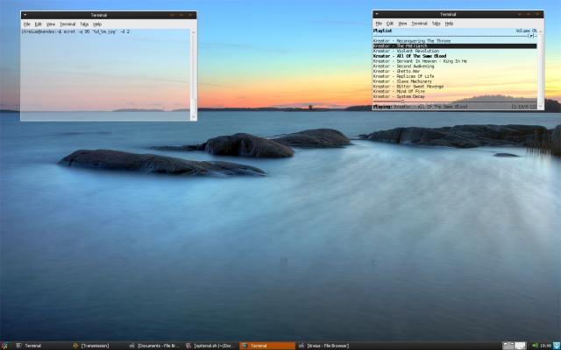Minimize the playlist Terminal window

point(520,14)
